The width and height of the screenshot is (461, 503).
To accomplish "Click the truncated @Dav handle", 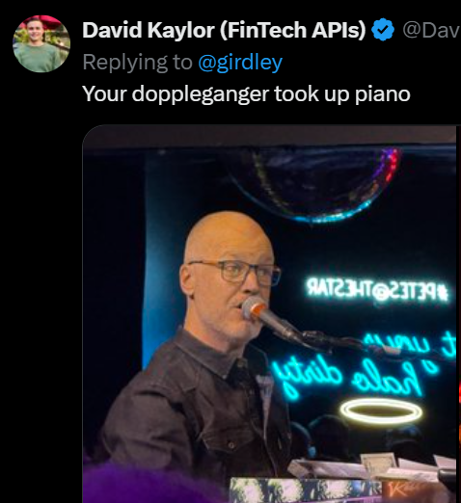I will click(x=431, y=30).
